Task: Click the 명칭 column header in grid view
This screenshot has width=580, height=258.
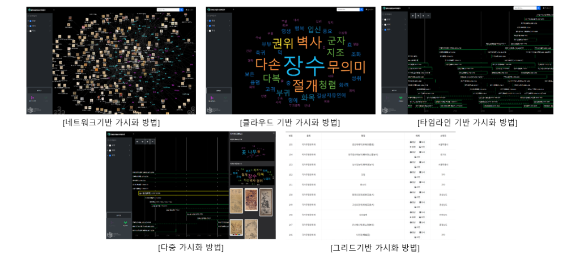Action: [x=362, y=136]
